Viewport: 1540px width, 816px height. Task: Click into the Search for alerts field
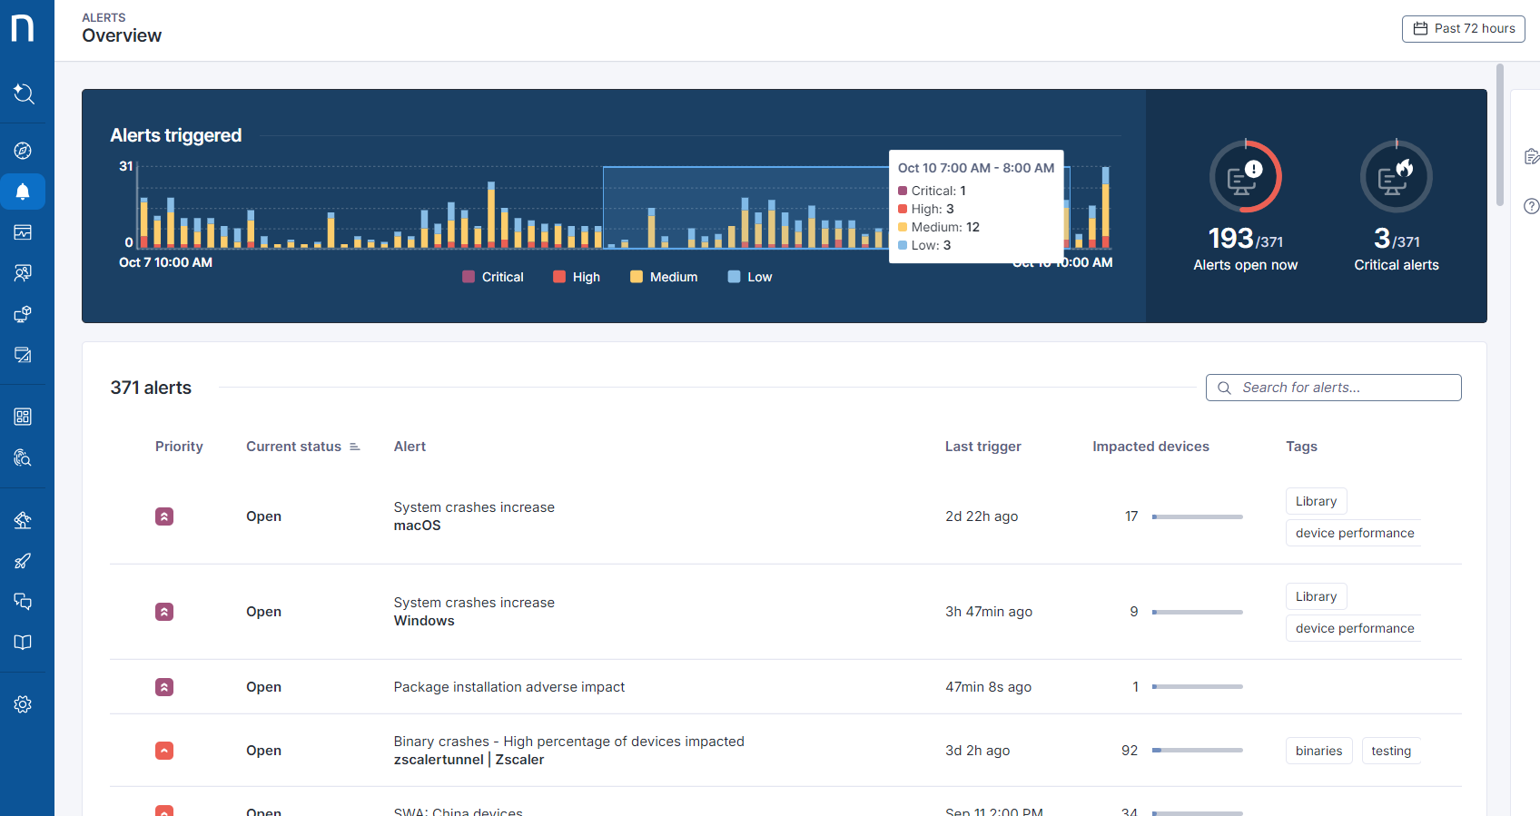[x=1344, y=388]
